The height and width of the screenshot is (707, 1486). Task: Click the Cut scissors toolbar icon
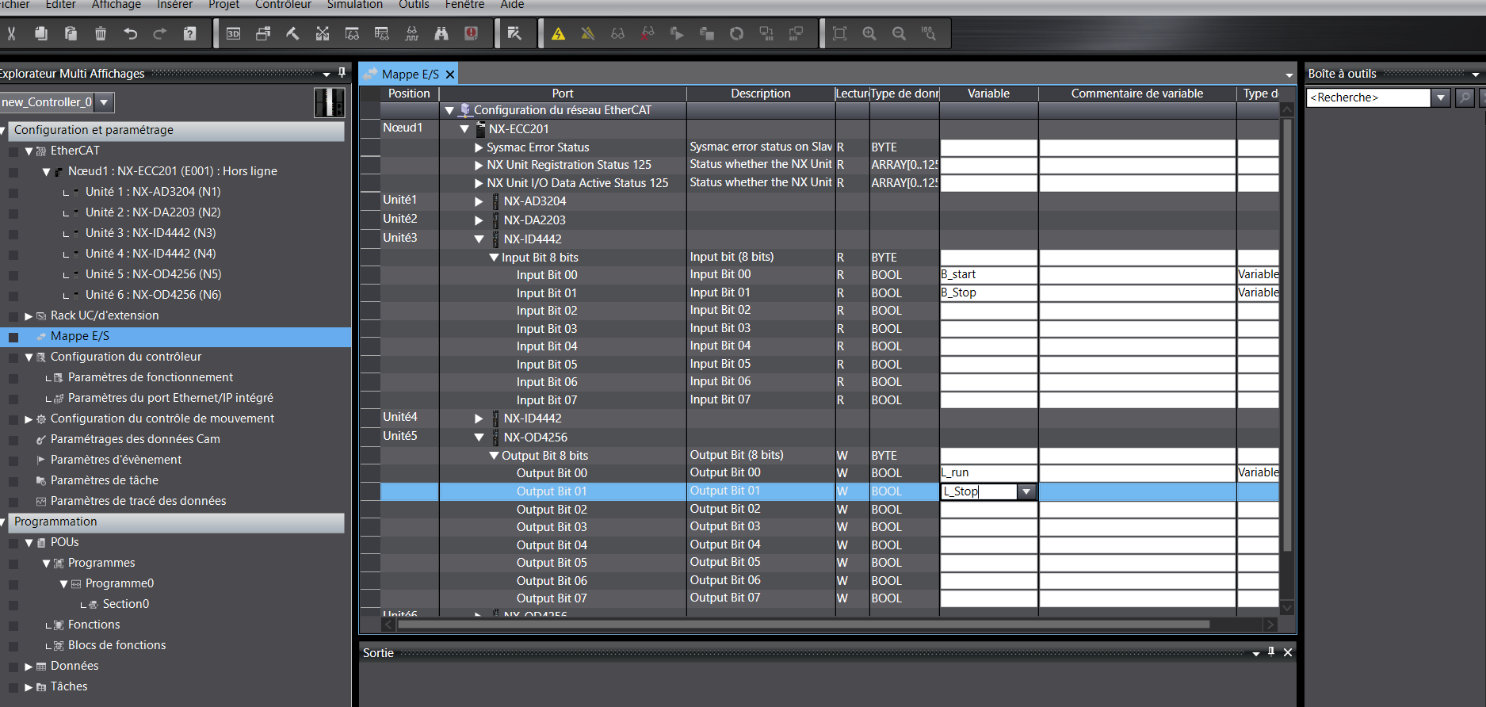click(x=11, y=33)
